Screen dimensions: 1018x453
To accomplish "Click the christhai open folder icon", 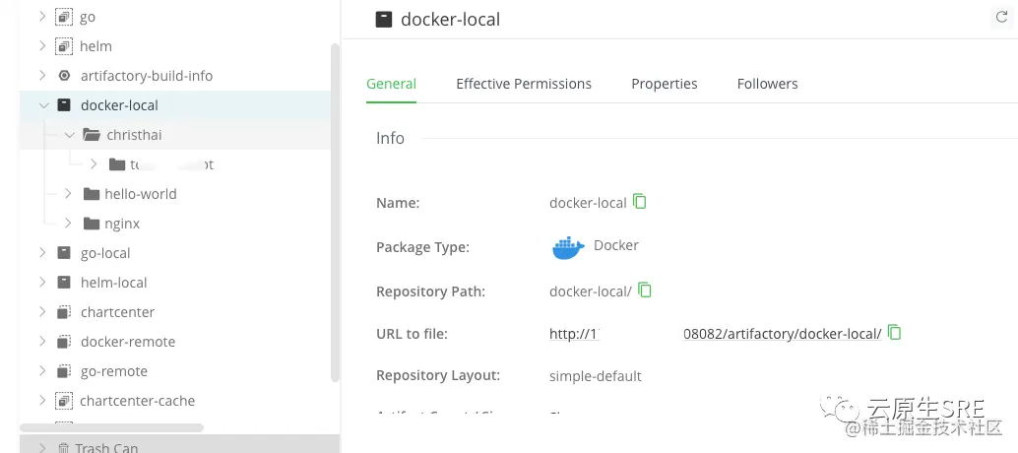I will [92, 135].
